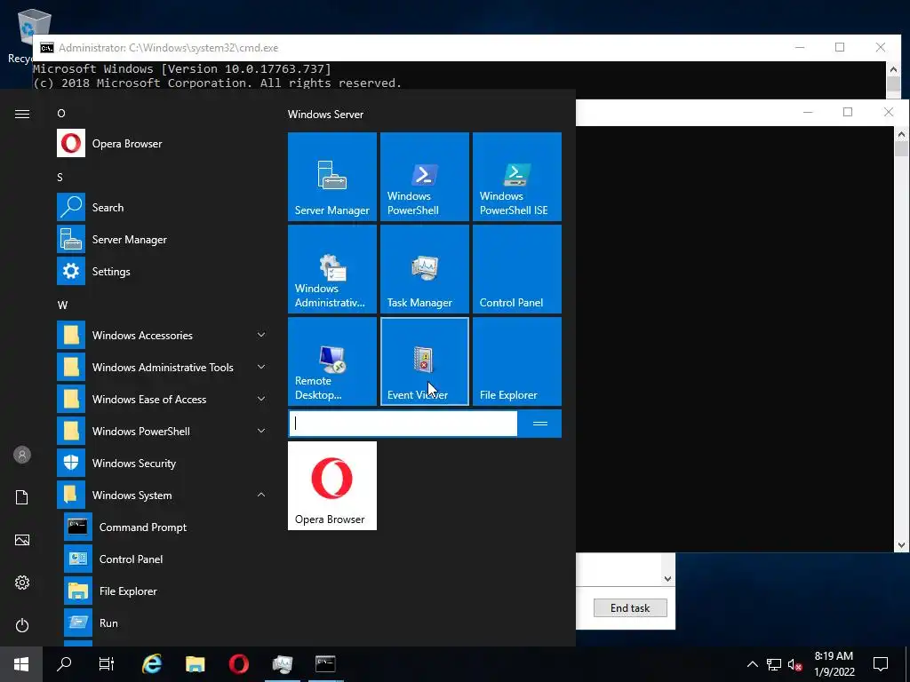
Task: Open the muted volume tray icon
Action: (x=794, y=664)
